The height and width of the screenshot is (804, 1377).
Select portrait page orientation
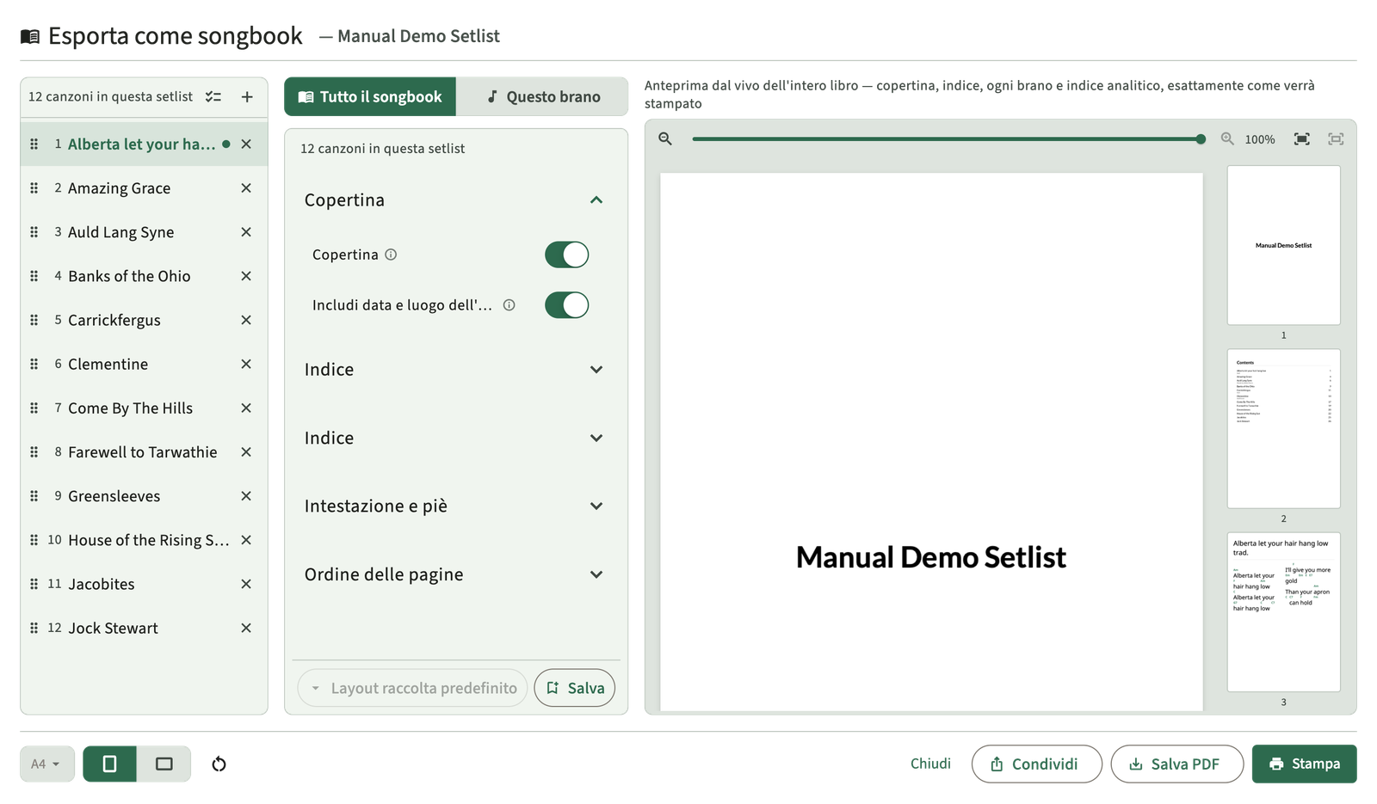click(109, 764)
